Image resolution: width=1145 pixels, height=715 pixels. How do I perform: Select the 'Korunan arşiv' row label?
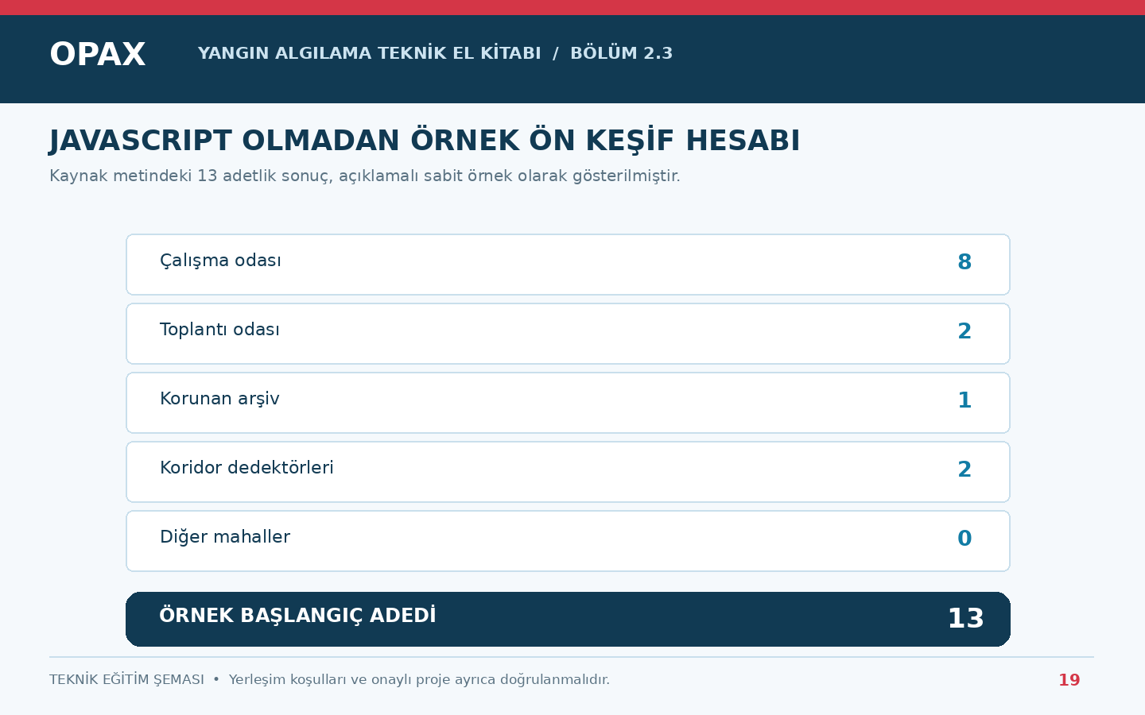[219, 399]
